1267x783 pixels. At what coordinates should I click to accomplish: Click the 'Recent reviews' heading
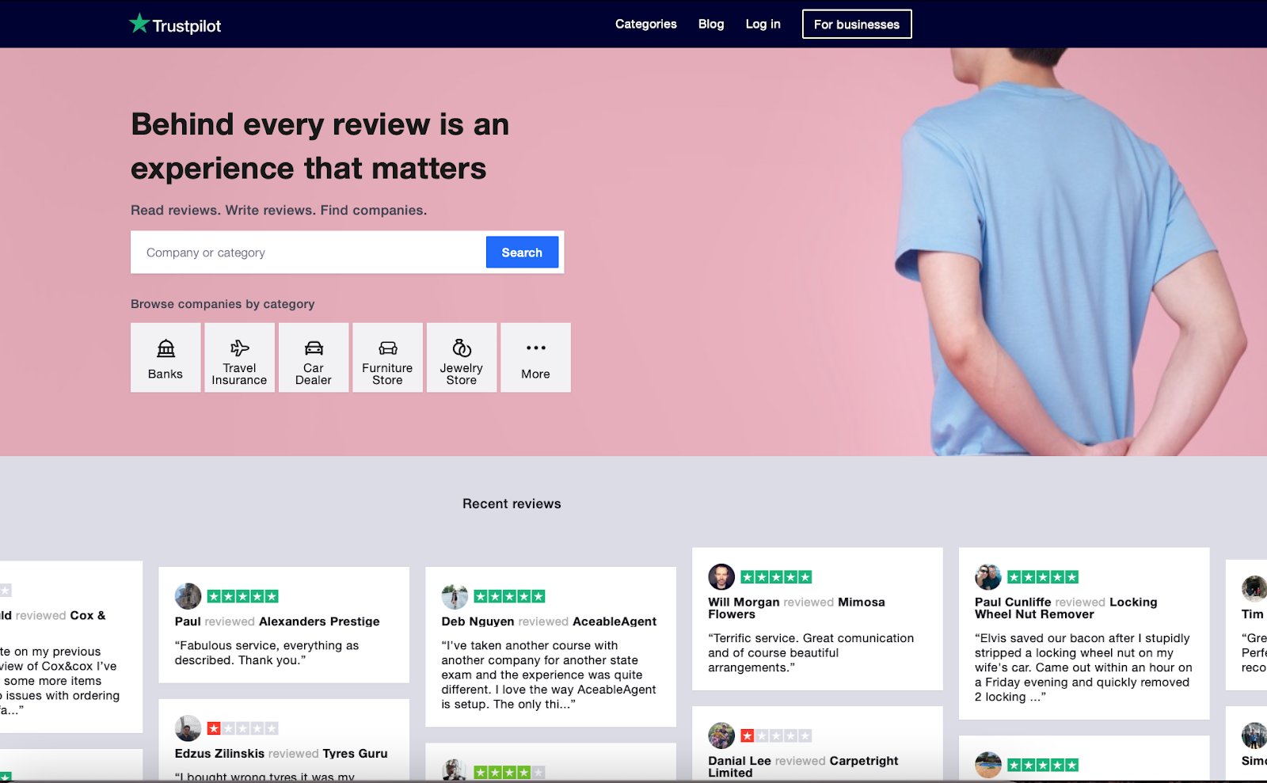(512, 504)
